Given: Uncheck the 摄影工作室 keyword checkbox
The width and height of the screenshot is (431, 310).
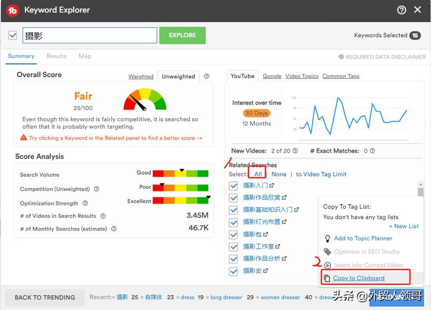Looking at the screenshot, I should tap(233, 247).
